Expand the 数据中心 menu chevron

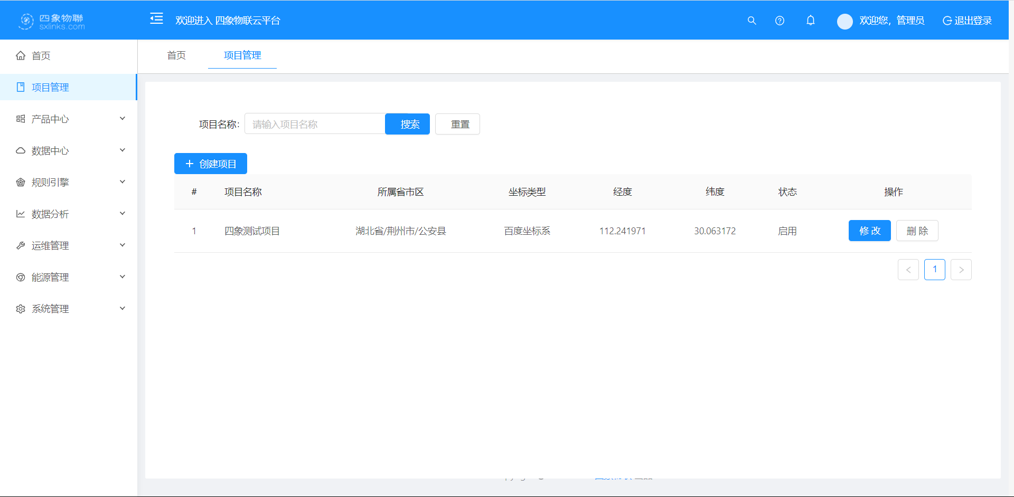122,150
